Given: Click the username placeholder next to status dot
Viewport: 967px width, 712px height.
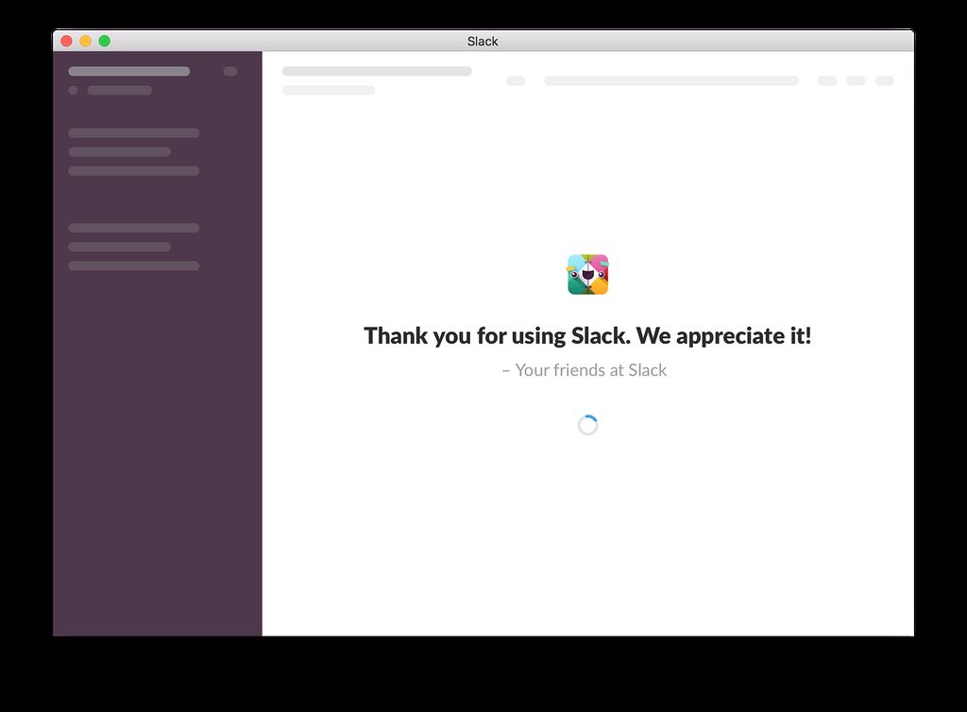Looking at the screenshot, I should coord(120,91).
